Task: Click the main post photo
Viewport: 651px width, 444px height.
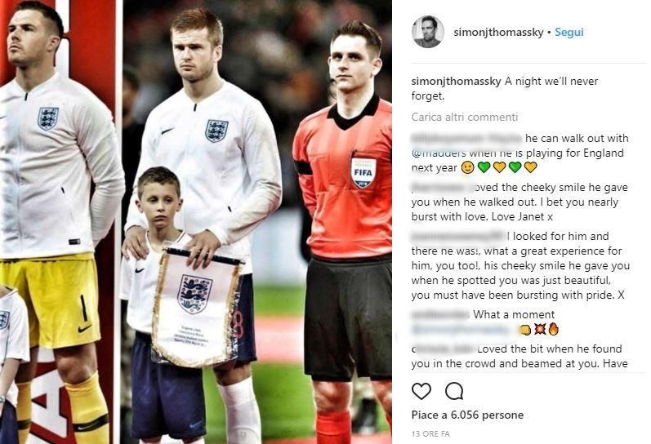Action: pyautogui.click(x=196, y=222)
